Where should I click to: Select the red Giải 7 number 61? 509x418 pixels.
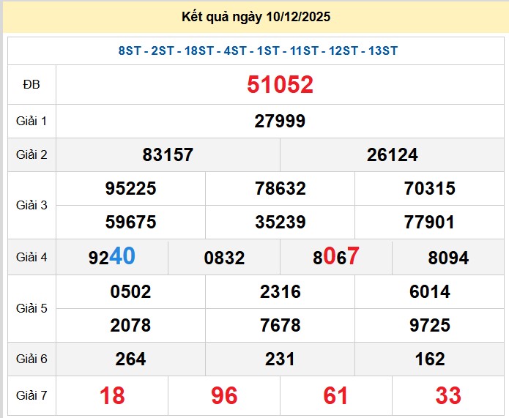pyautogui.click(x=336, y=396)
